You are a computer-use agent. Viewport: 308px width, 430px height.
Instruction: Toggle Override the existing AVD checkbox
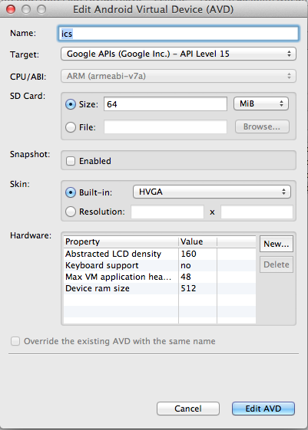point(15,341)
